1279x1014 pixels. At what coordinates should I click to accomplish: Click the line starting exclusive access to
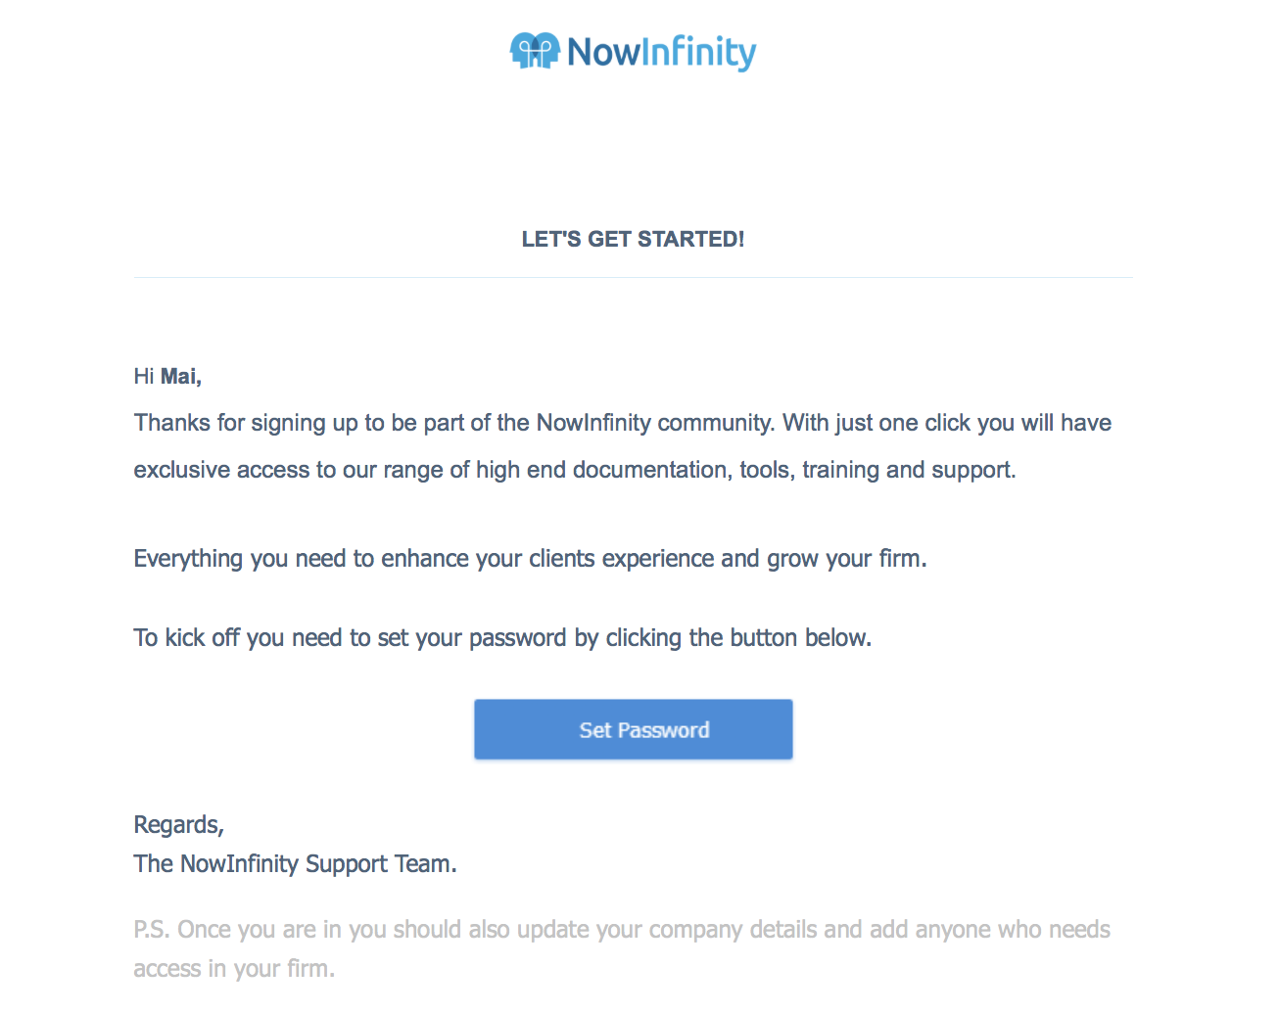pos(574,470)
